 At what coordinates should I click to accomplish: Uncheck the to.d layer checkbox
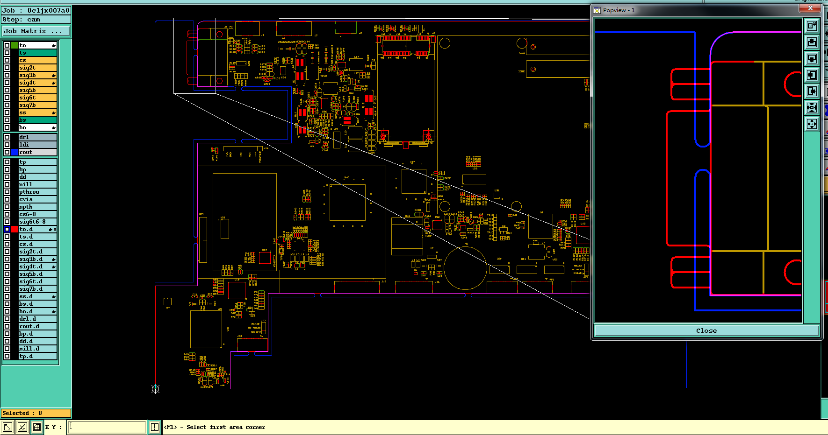coord(7,229)
